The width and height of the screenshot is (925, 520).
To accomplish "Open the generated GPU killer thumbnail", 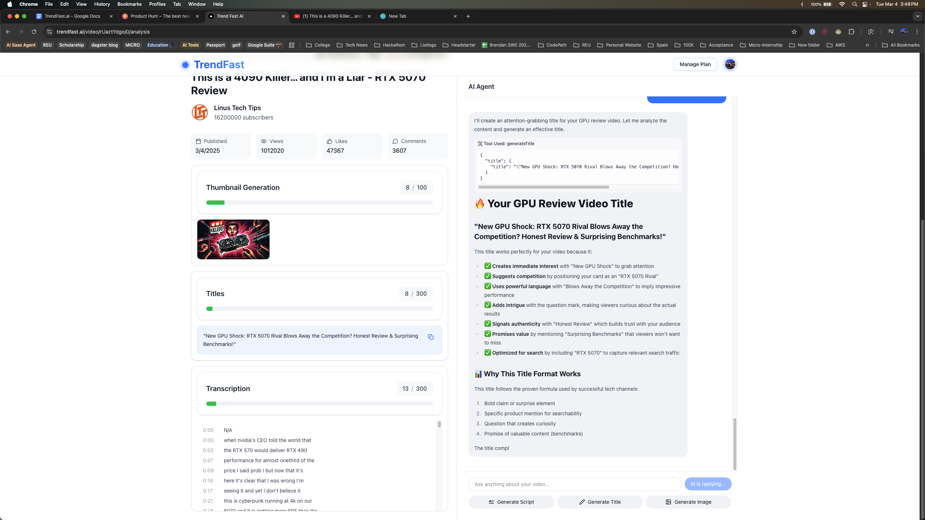I will 233,239.
